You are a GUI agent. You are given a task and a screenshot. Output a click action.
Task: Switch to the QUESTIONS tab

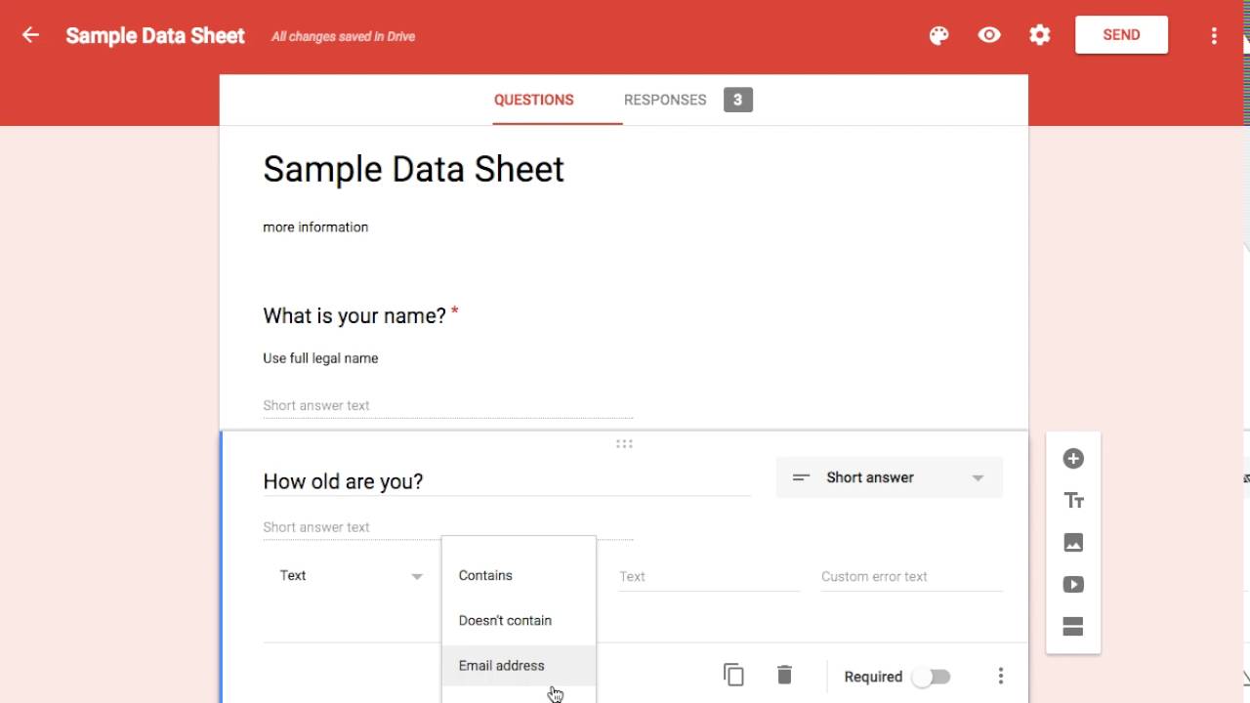pos(533,100)
